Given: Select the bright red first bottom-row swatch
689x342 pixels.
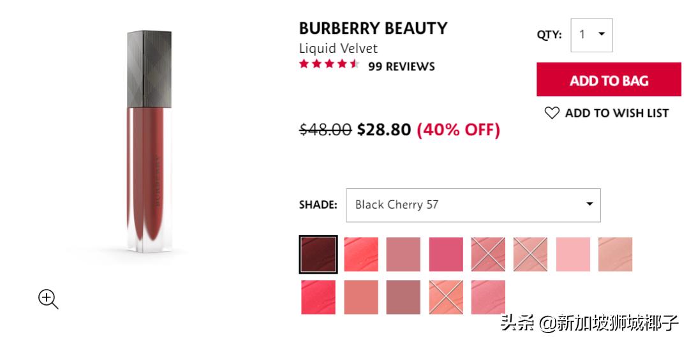Looking at the screenshot, I should point(318,297).
